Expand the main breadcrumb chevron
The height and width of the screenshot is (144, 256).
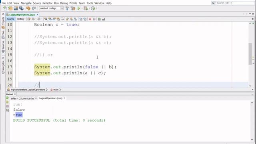click(x=60, y=90)
